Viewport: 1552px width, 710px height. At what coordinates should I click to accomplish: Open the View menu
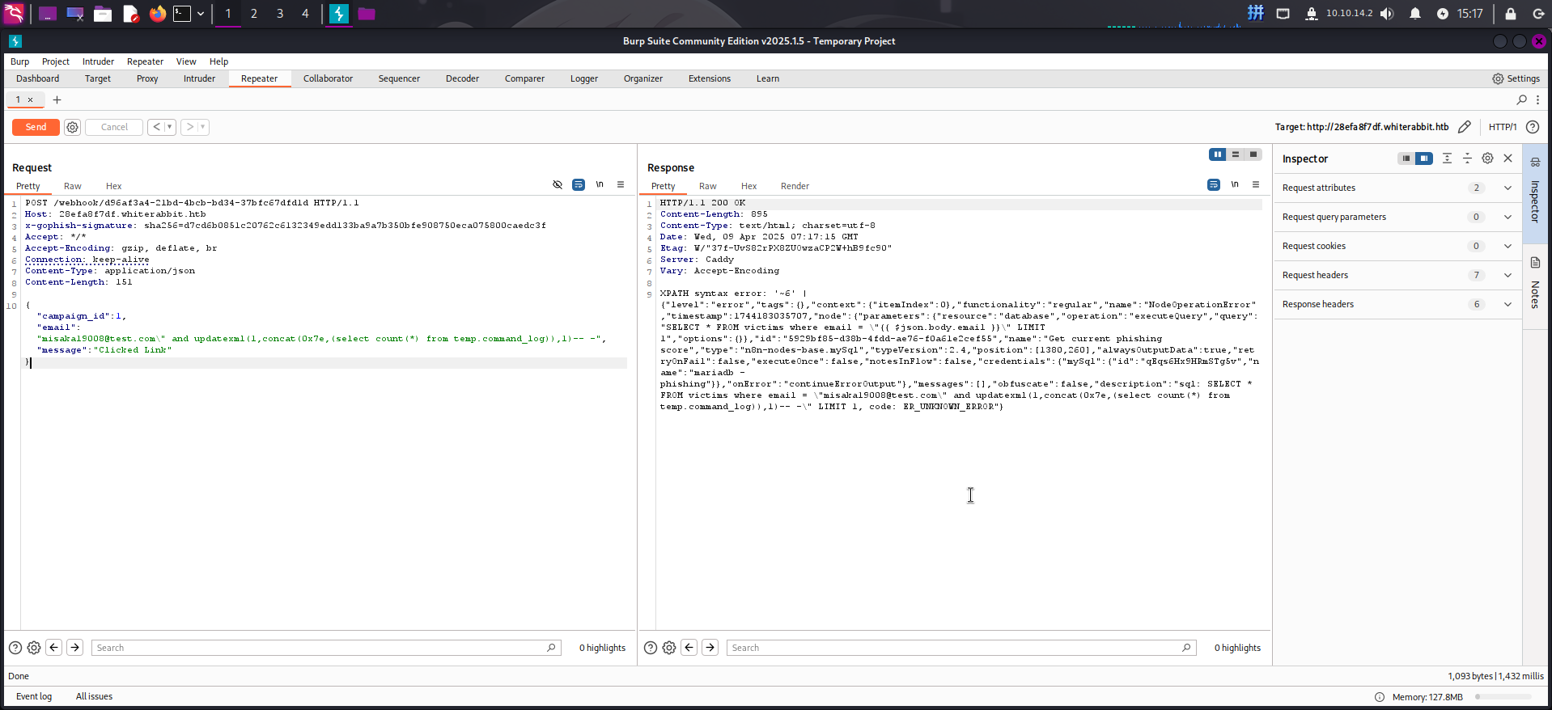186,61
